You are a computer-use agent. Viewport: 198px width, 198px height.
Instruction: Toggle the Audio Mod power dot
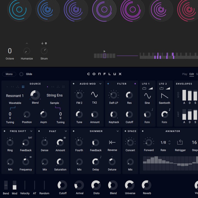(x=74, y=84)
